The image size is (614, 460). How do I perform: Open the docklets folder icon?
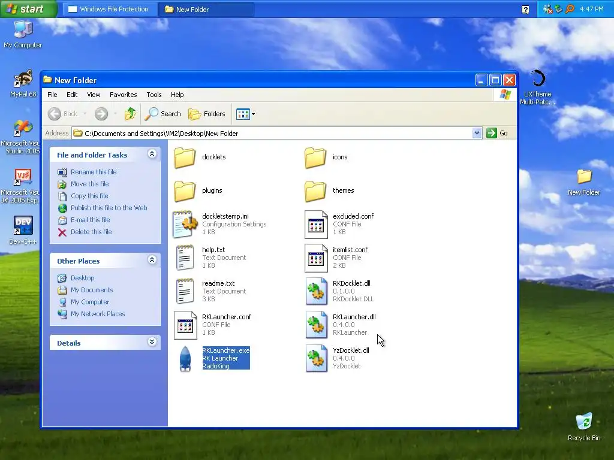pos(185,158)
